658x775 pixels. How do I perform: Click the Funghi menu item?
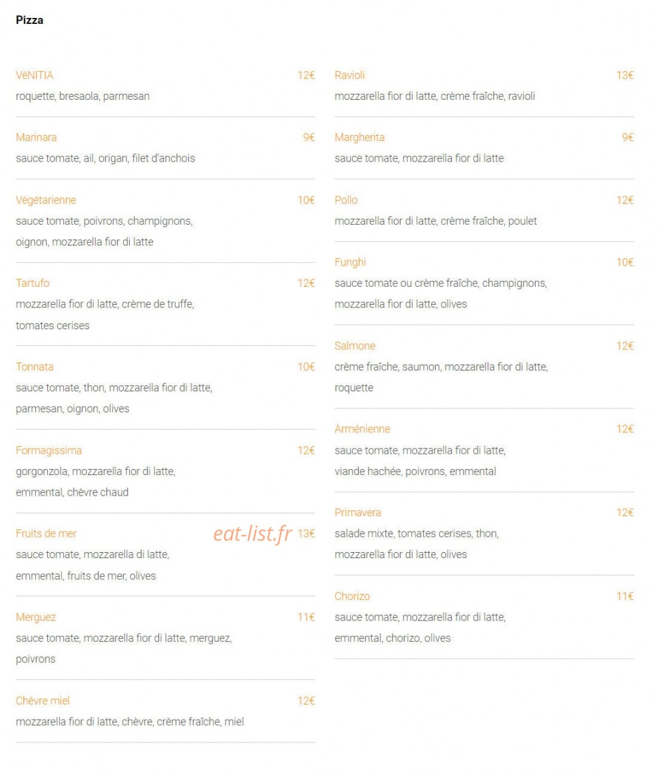coord(350,263)
